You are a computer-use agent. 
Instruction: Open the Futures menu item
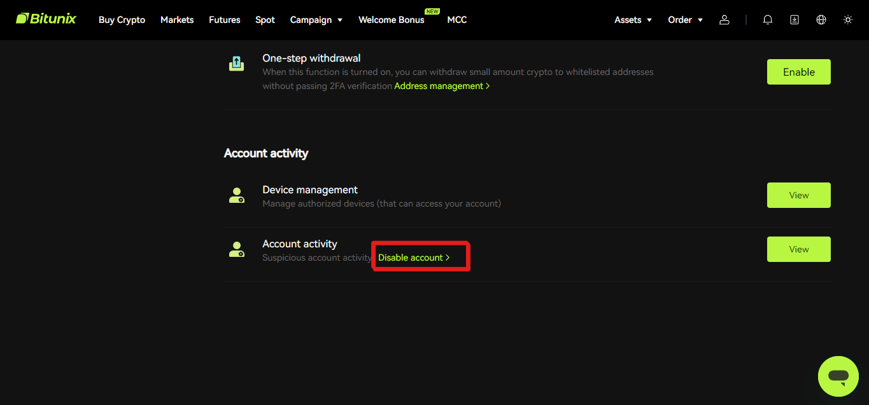click(225, 20)
